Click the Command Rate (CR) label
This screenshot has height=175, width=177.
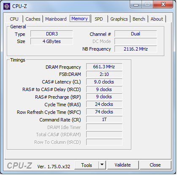[60, 120]
